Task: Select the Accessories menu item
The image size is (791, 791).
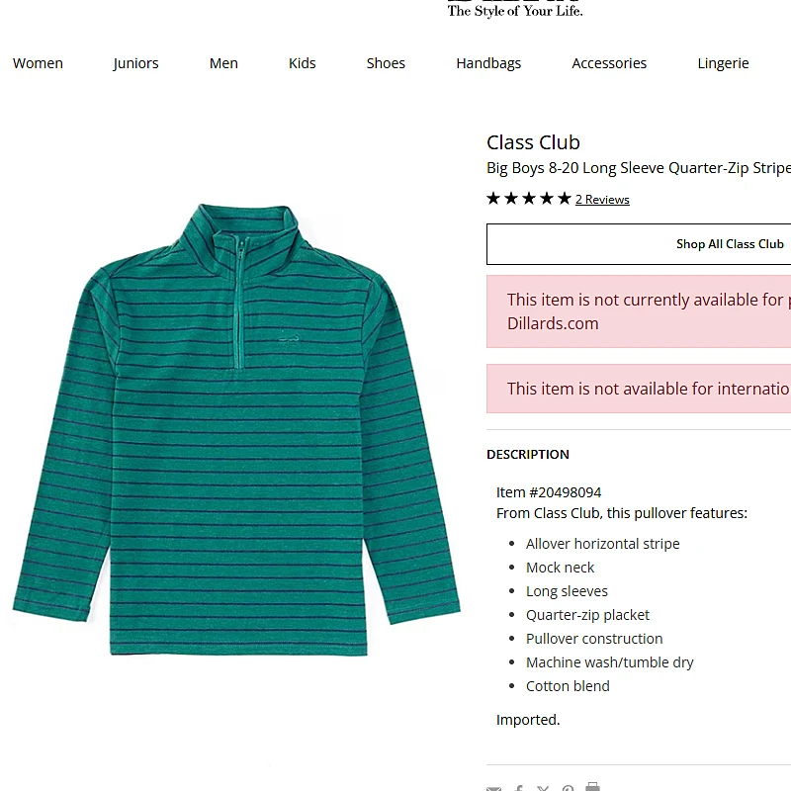Action: (x=609, y=63)
